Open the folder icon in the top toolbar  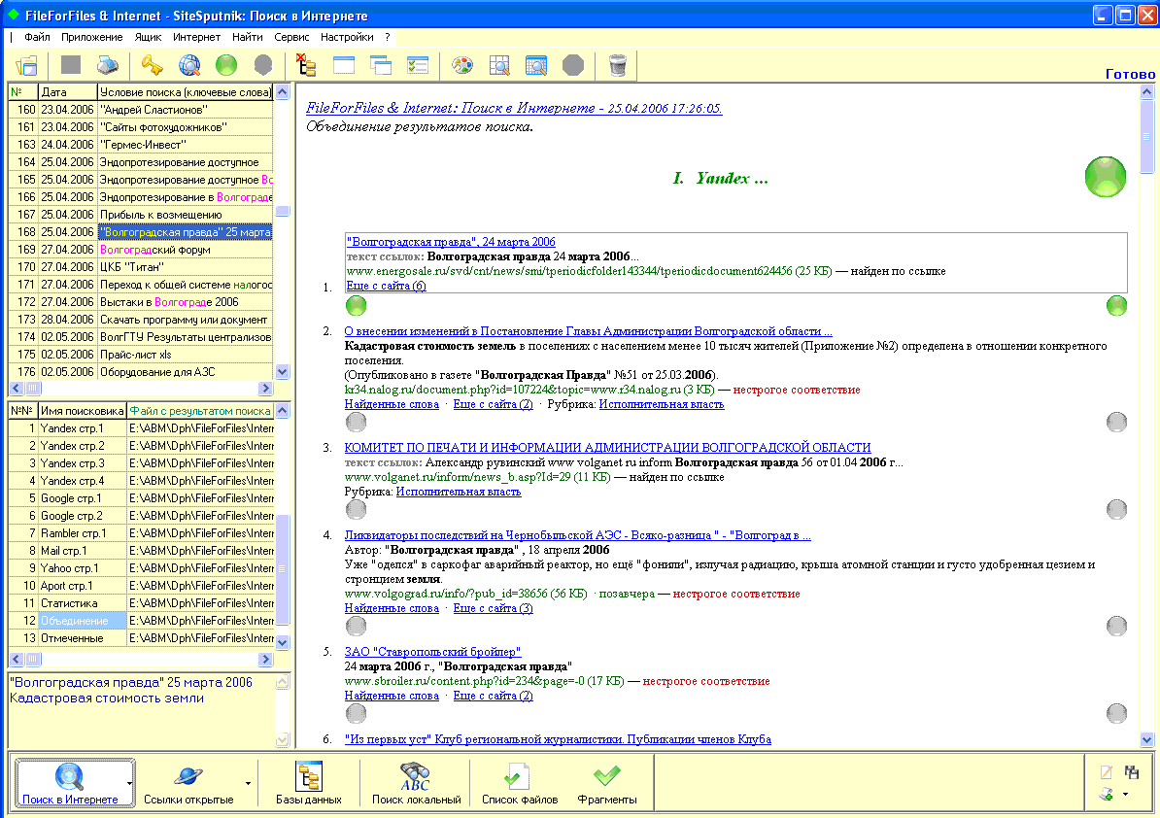pos(27,66)
